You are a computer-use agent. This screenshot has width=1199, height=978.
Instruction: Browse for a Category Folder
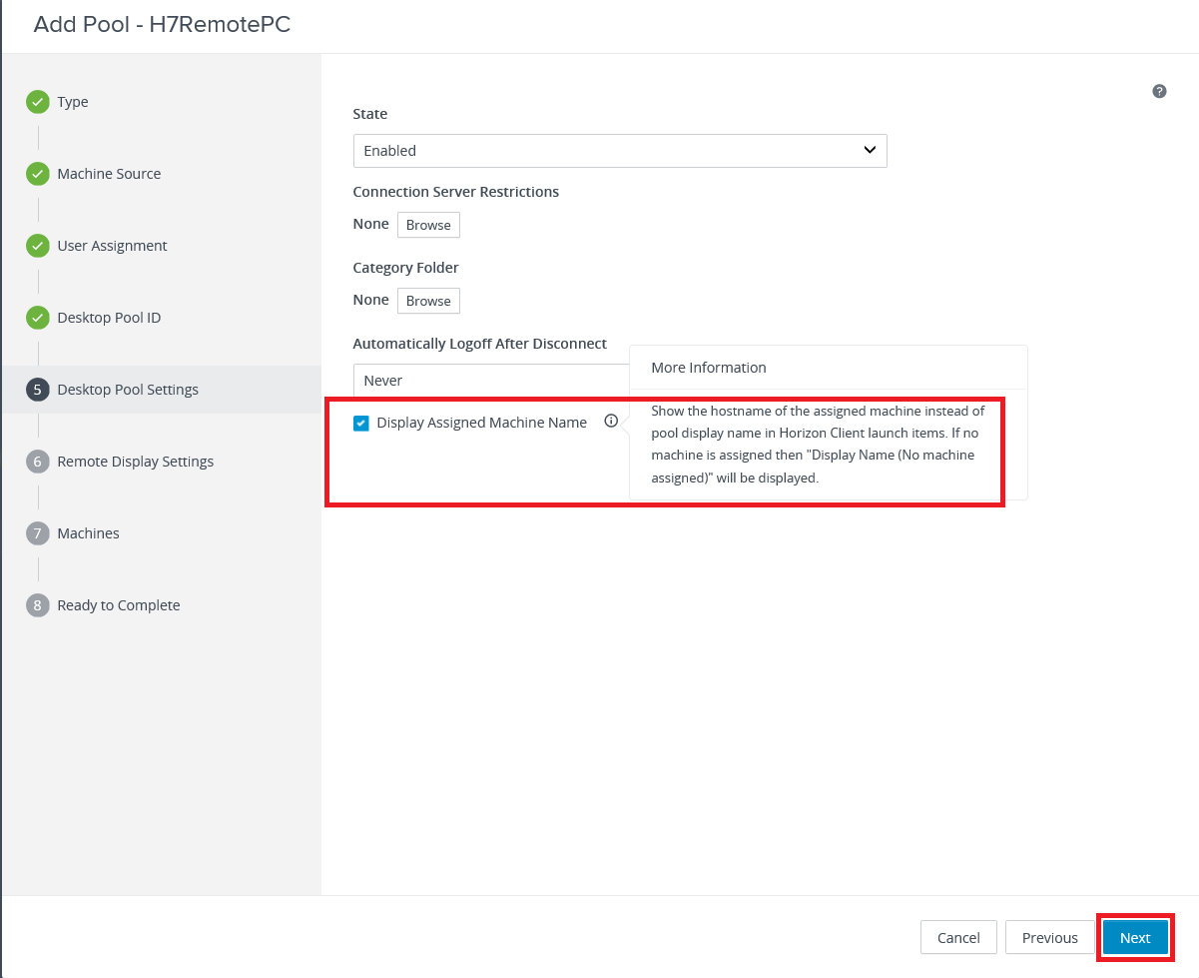tap(428, 301)
